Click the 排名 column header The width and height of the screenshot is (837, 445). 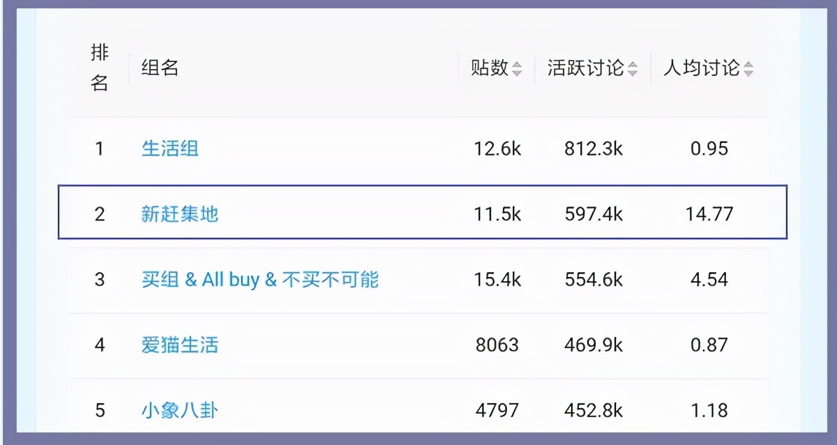pyautogui.click(x=100, y=68)
